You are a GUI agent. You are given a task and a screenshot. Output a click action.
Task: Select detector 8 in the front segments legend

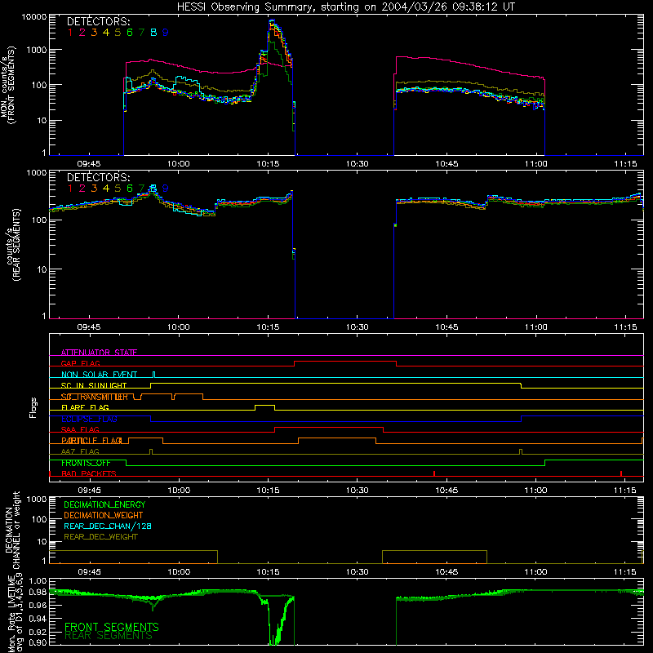(x=153, y=33)
